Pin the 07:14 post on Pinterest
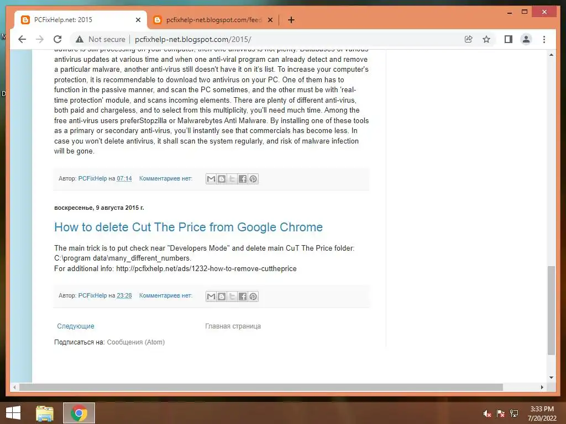The image size is (566, 424). coord(253,179)
